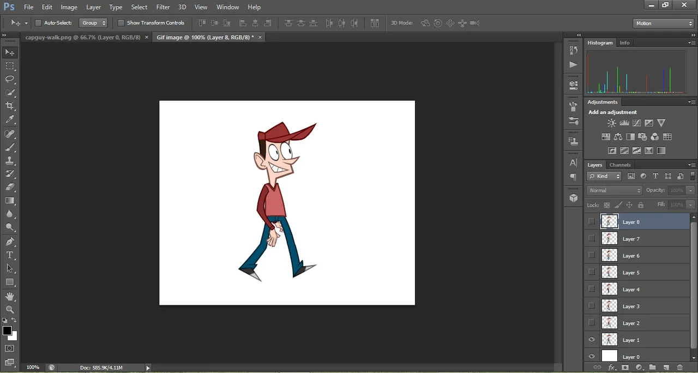
Task: Show Layer 7 visibility box
Action: coord(592,239)
